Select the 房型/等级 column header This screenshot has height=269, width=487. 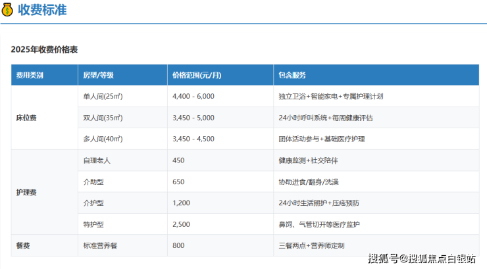(99, 75)
